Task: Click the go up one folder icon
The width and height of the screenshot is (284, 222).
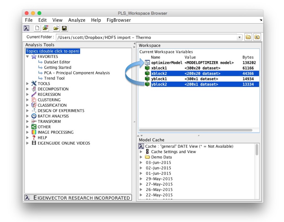Action: 257,37
